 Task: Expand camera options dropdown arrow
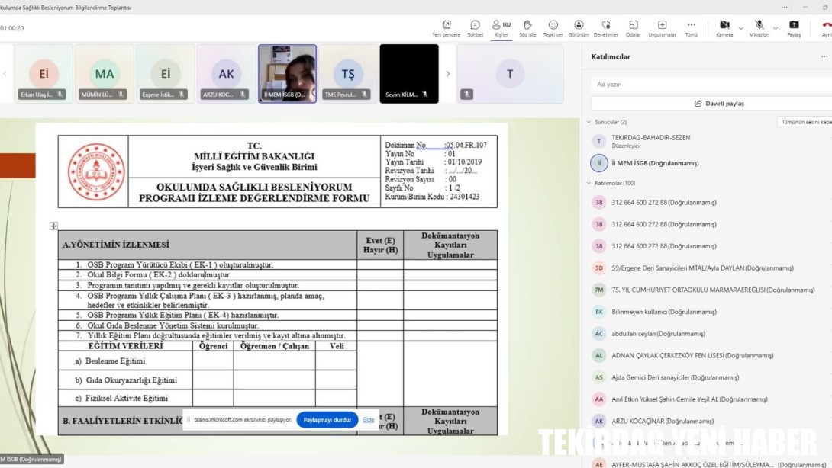740,28
